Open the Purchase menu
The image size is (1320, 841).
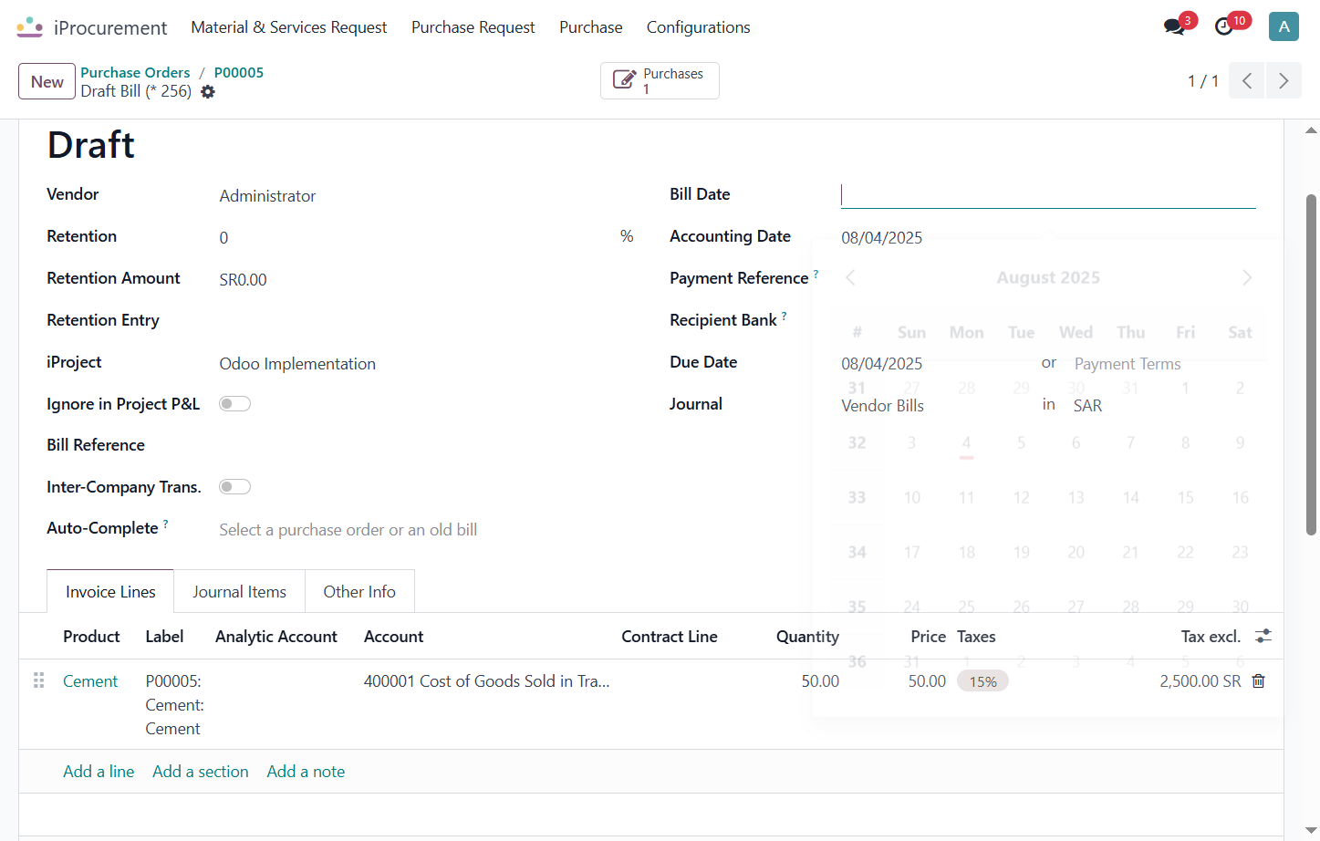click(591, 27)
